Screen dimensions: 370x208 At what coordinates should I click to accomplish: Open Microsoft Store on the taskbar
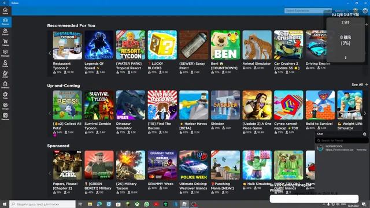(118, 204)
